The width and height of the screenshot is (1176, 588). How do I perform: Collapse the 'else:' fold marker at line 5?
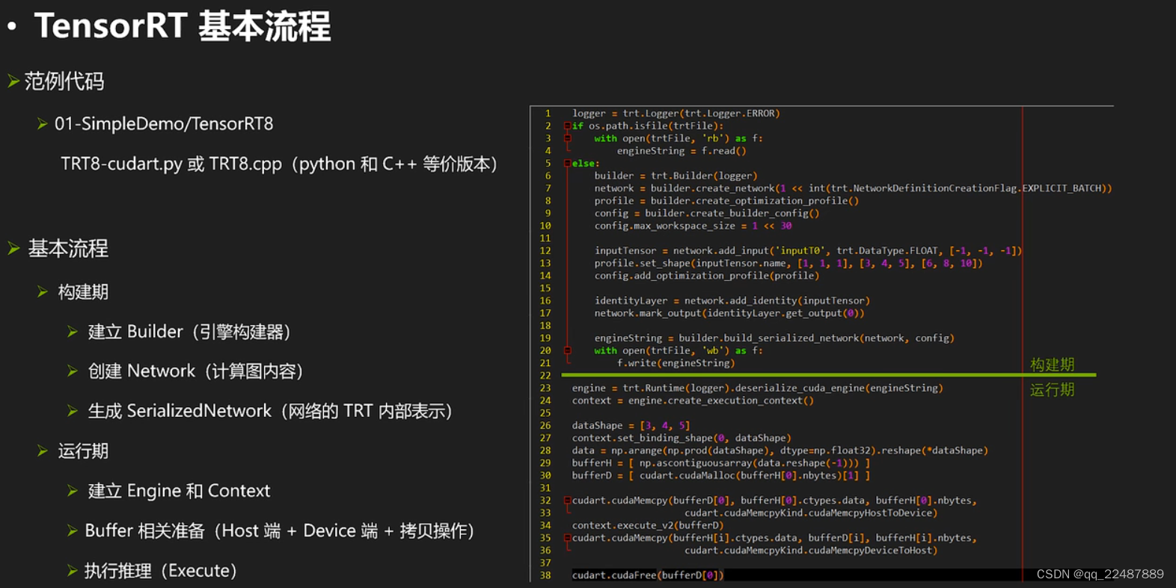point(567,164)
